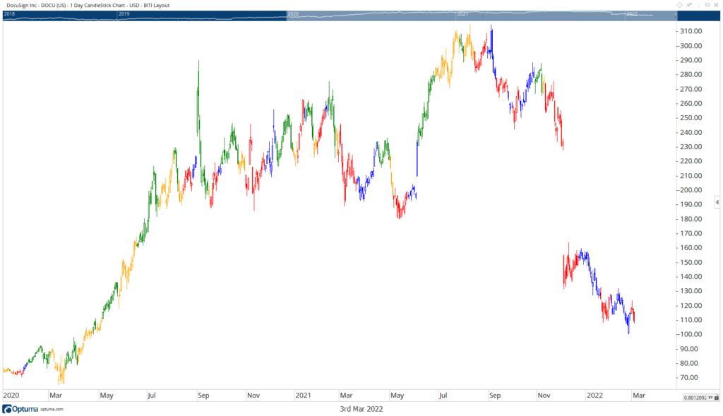Click the 2018 label in overview bar
Screen dimensions: 723x416
[9, 14]
